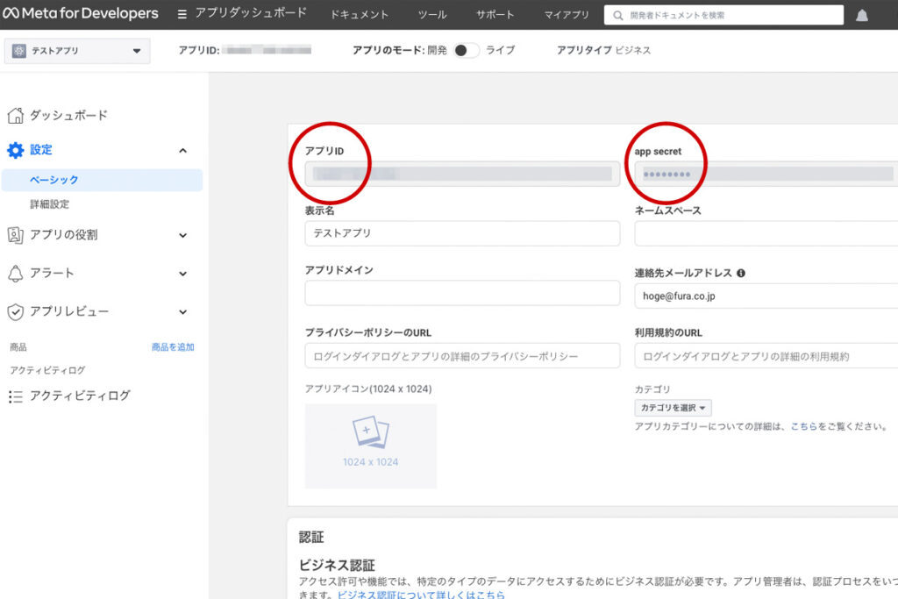Viewport: 898px width, 599px height.
Task: Click the app icon upload image placeholder
Action: click(x=371, y=446)
